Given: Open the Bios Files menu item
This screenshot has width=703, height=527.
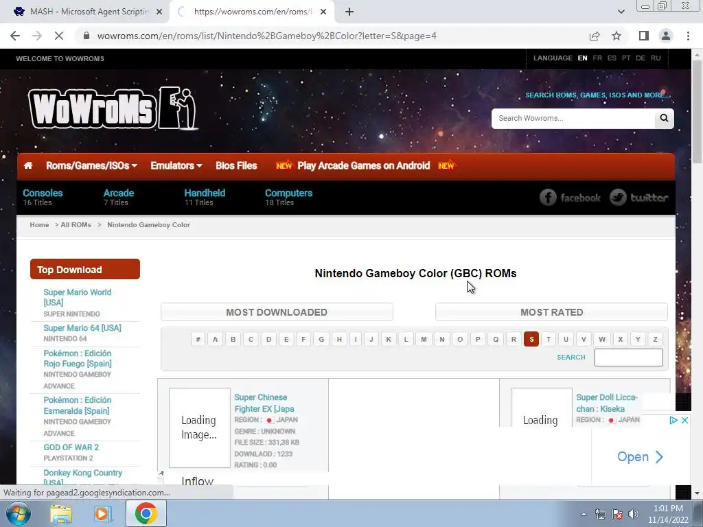Looking at the screenshot, I should (236, 165).
